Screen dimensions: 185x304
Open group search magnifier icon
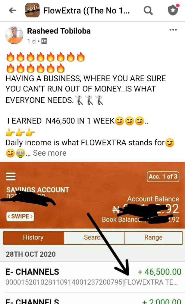148,10
